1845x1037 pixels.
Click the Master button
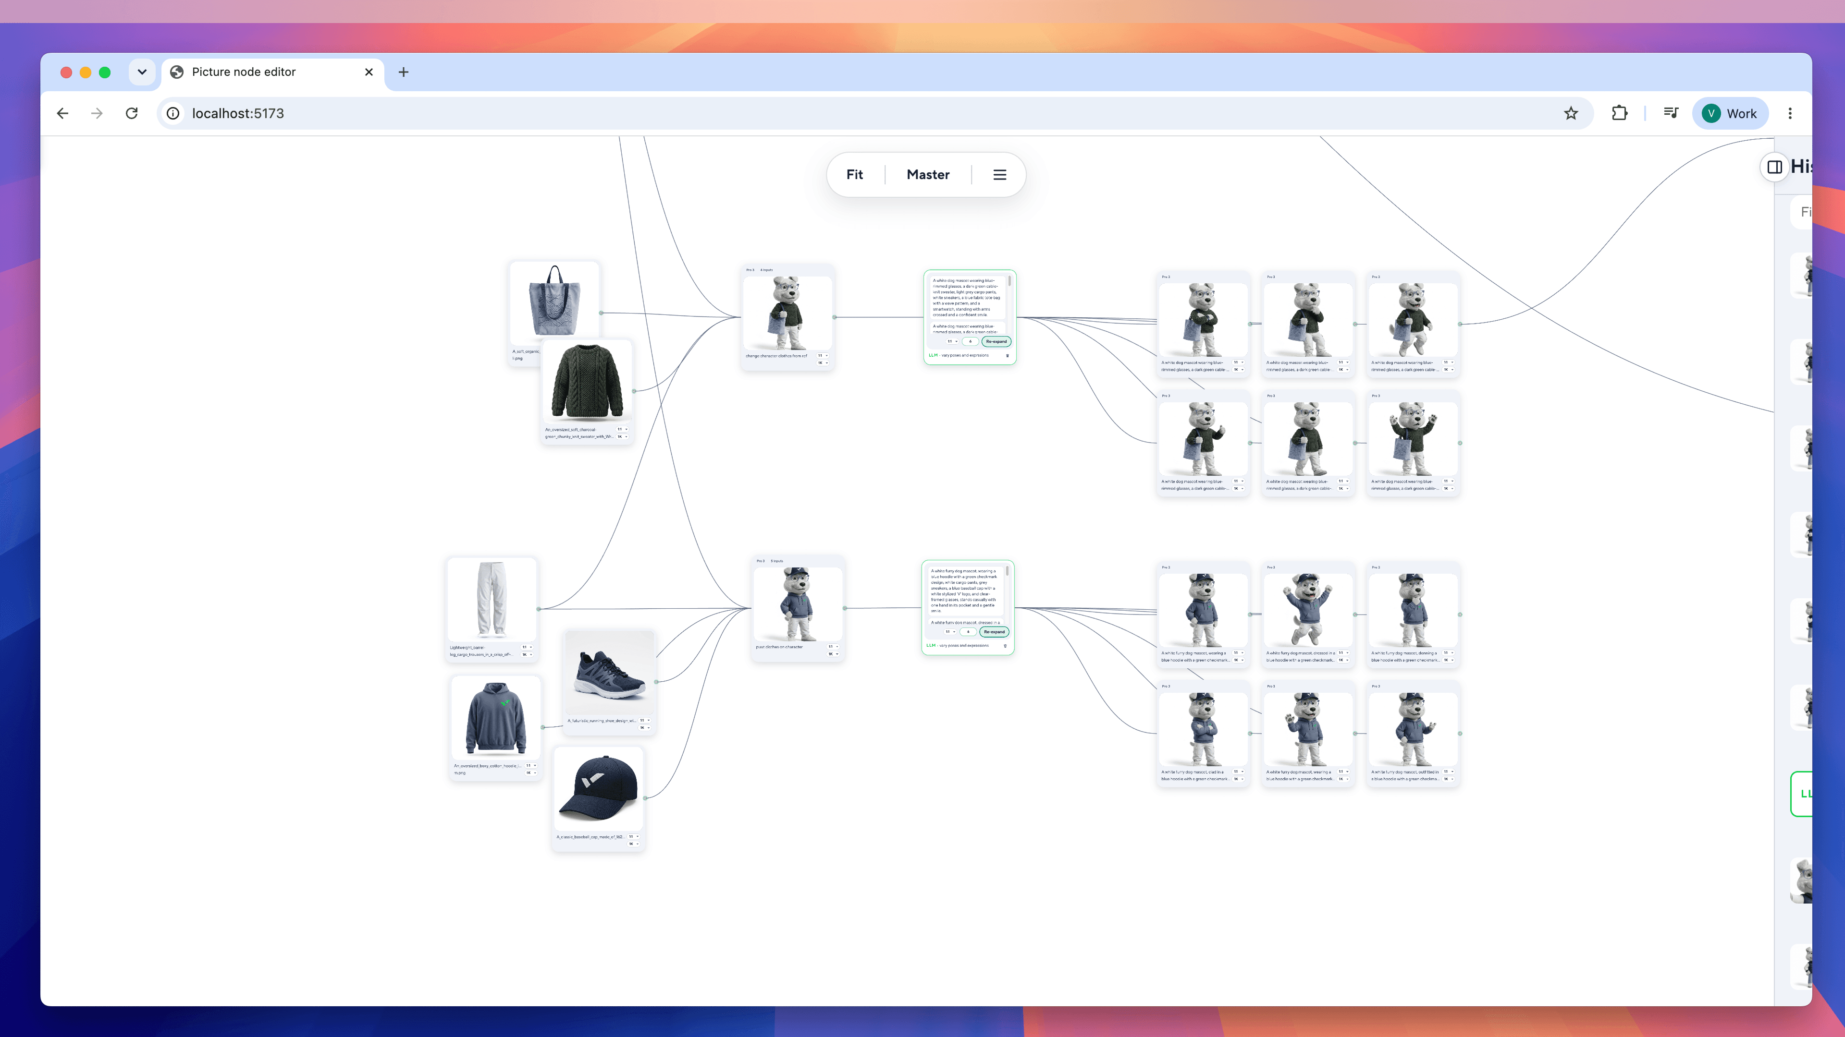coord(928,175)
